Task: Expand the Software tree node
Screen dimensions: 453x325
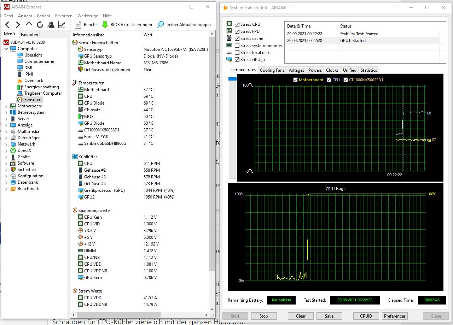Action: tap(6, 163)
